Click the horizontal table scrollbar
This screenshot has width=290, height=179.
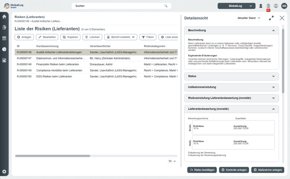tap(53, 156)
